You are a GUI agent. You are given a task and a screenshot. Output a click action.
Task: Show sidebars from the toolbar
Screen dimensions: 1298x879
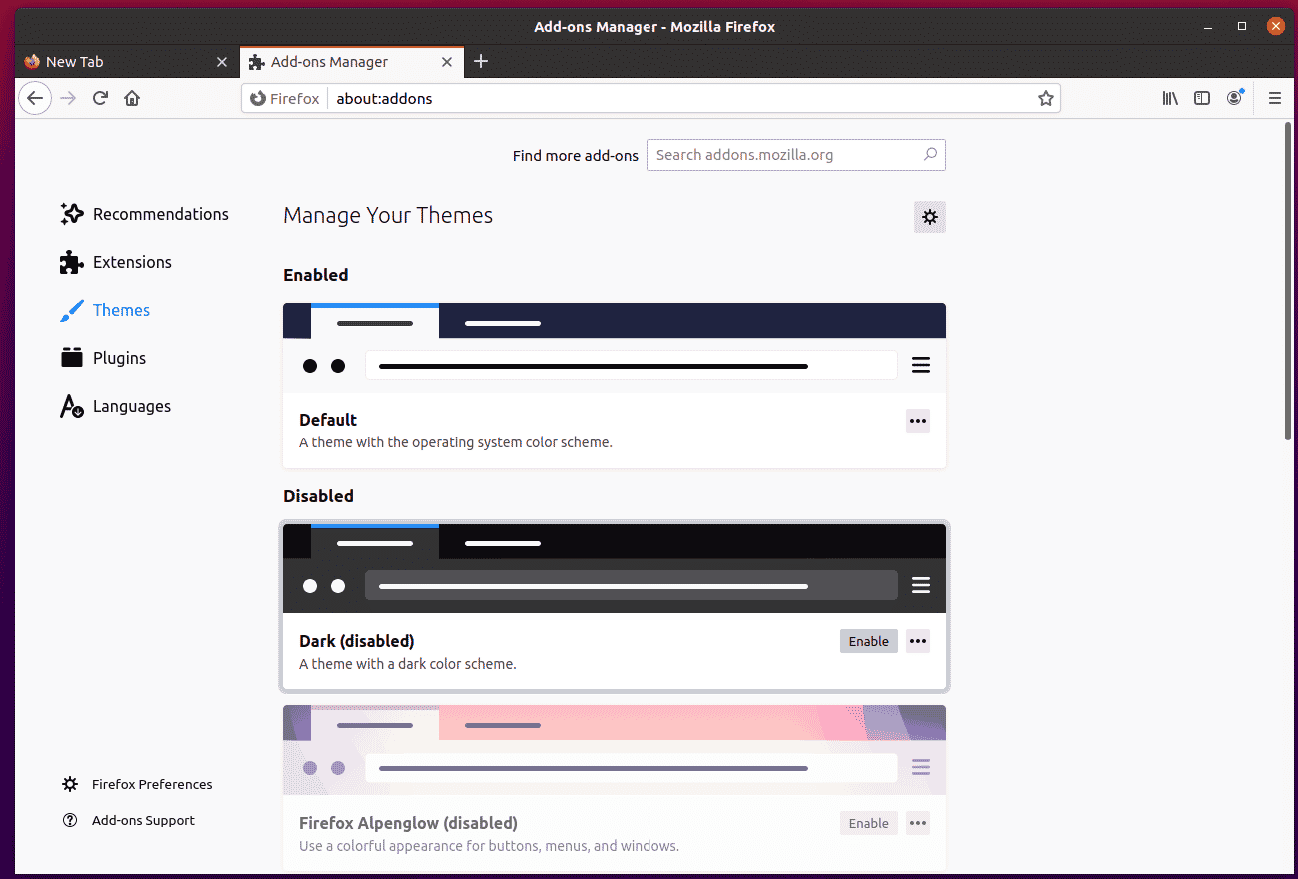(1203, 98)
